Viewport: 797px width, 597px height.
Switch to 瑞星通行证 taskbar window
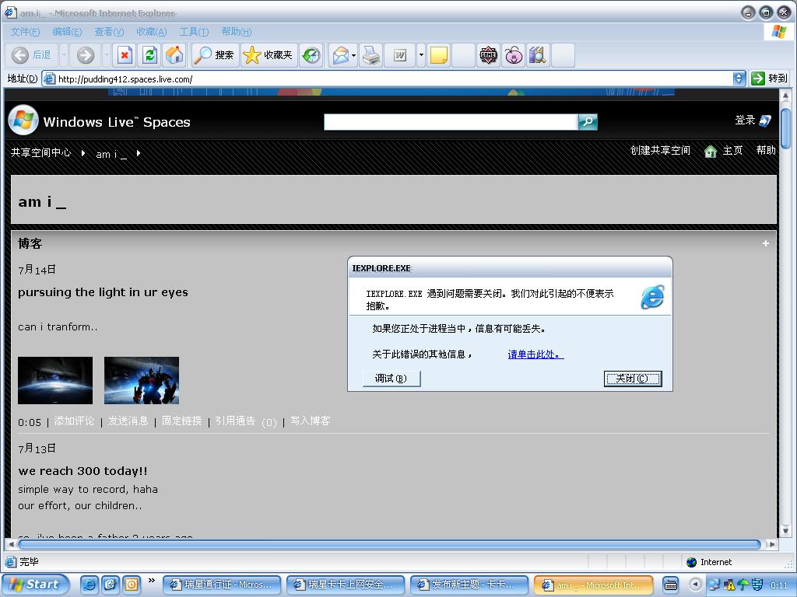(222, 585)
